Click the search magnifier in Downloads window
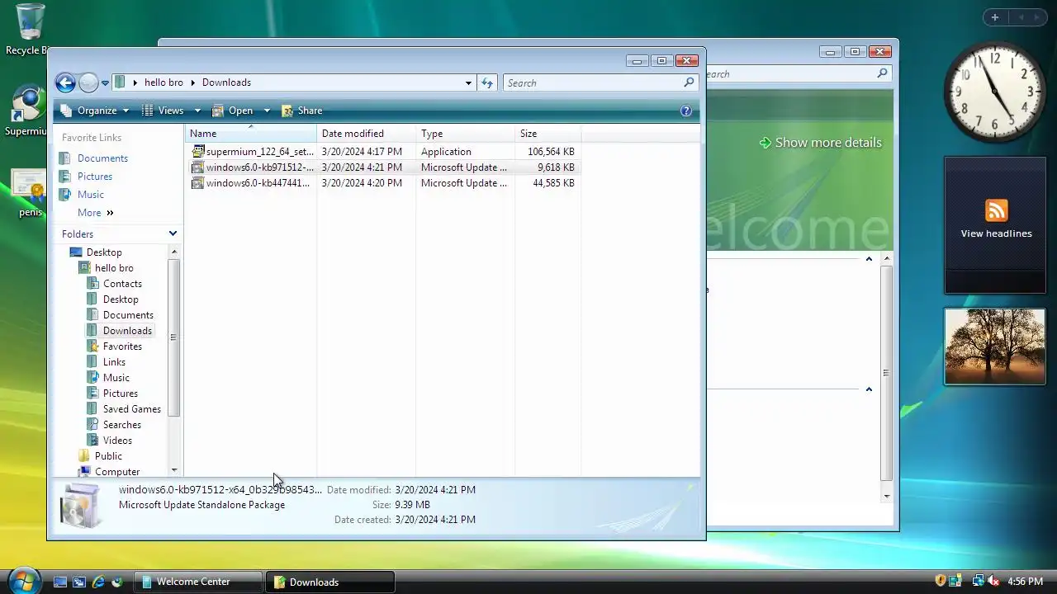This screenshot has height=594, width=1057. 689,82
